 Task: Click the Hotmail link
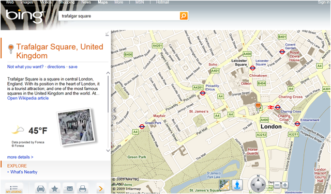pos(162,2)
